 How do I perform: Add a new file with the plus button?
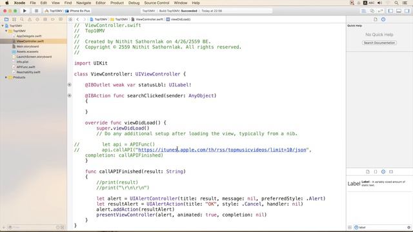click(x=4, y=227)
